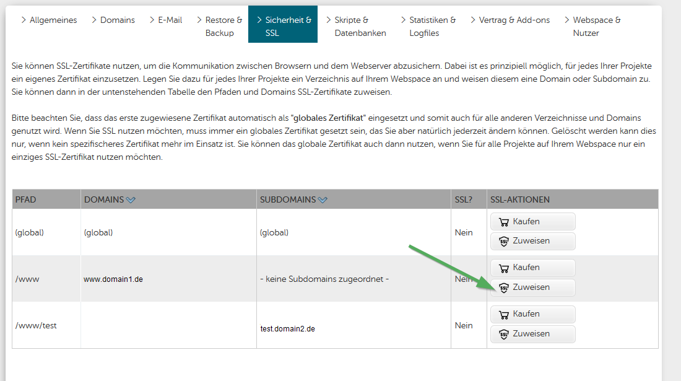681x381 pixels.
Task: Click Kaufen button in the /www/test row
Action: (533, 314)
